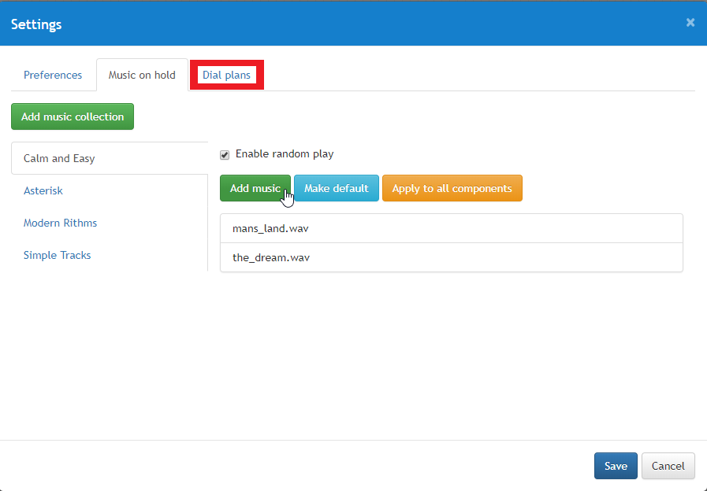Close the Settings dialog with the X
The image size is (707, 491).
pyautogui.click(x=690, y=23)
